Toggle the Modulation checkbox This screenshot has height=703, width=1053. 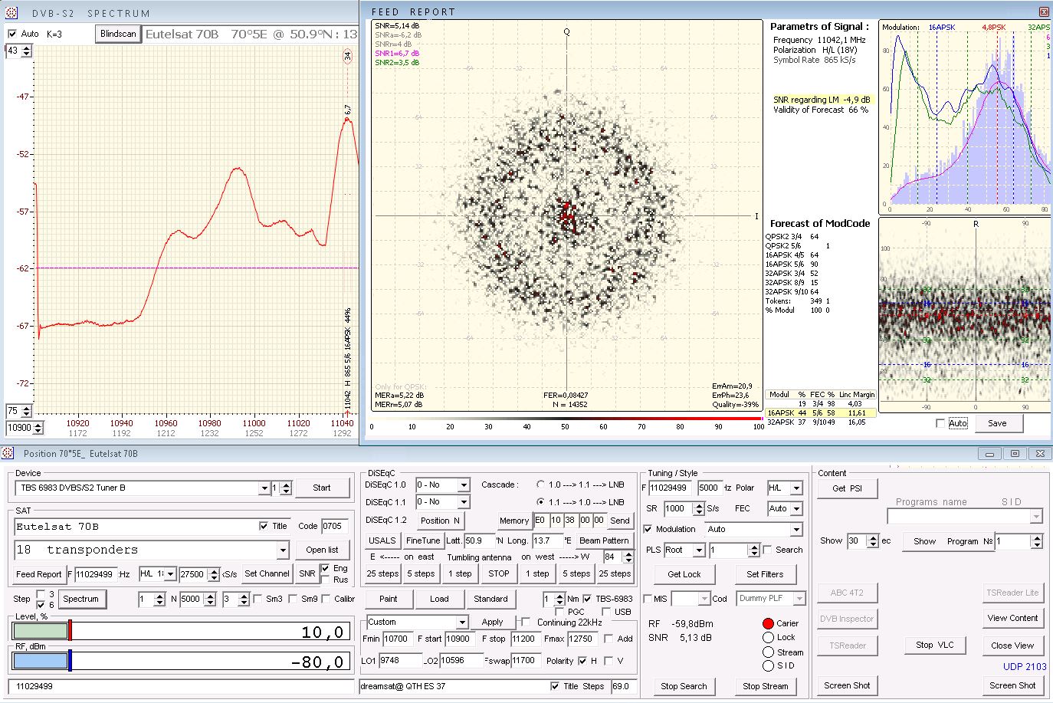[x=648, y=529]
